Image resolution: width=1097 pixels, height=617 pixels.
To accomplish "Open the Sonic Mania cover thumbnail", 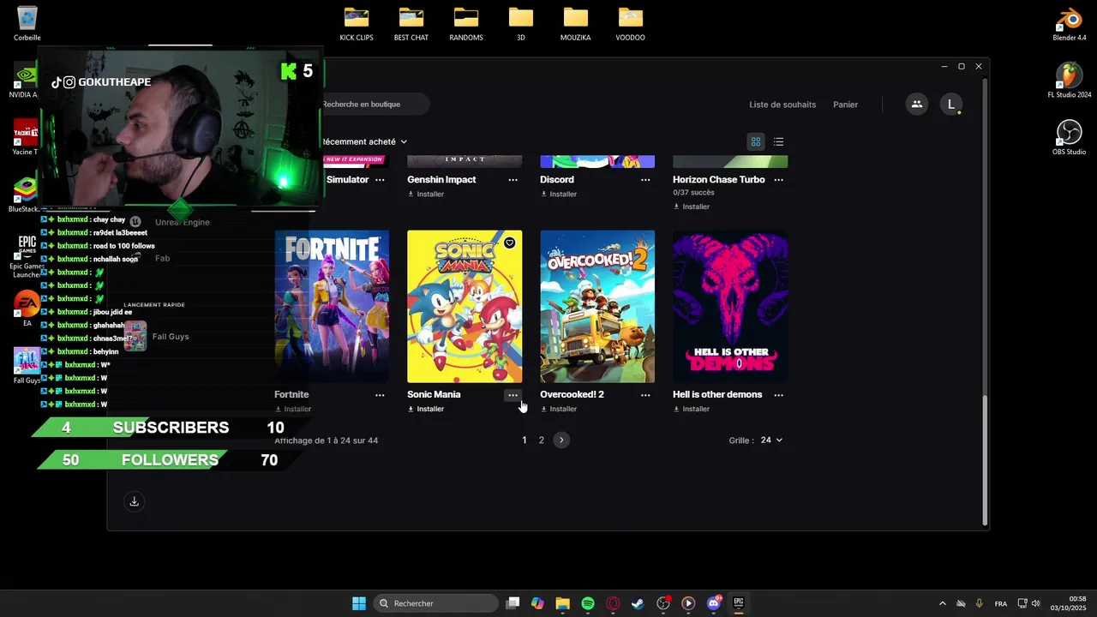I will [465, 306].
